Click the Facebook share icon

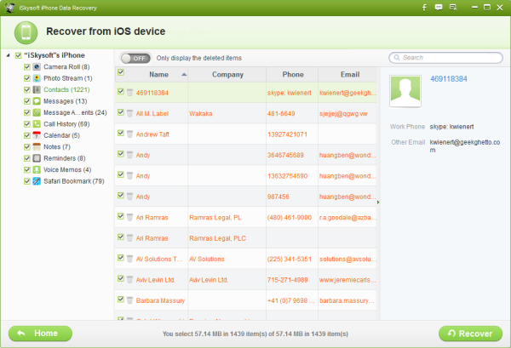[424, 8]
